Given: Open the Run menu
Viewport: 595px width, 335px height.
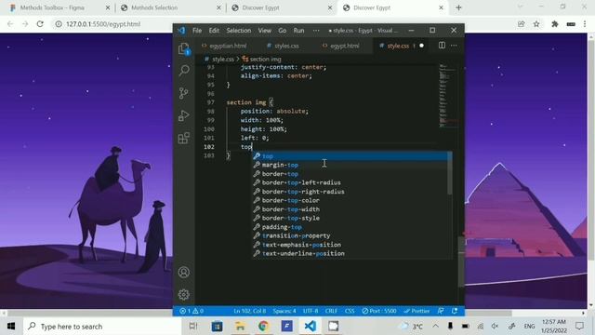Looking at the screenshot, I should point(298,31).
